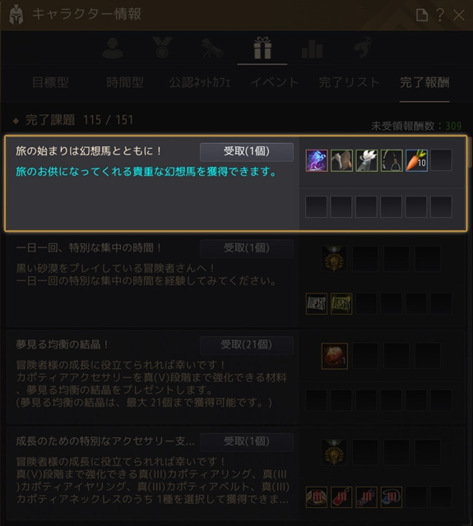Select the carrot x10 reward item
Image resolution: width=473 pixels, height=526 pixels.
tap(416, 161)
